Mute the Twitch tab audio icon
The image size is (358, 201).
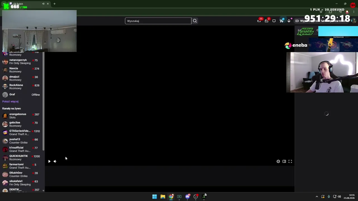(x=43, y=4)
